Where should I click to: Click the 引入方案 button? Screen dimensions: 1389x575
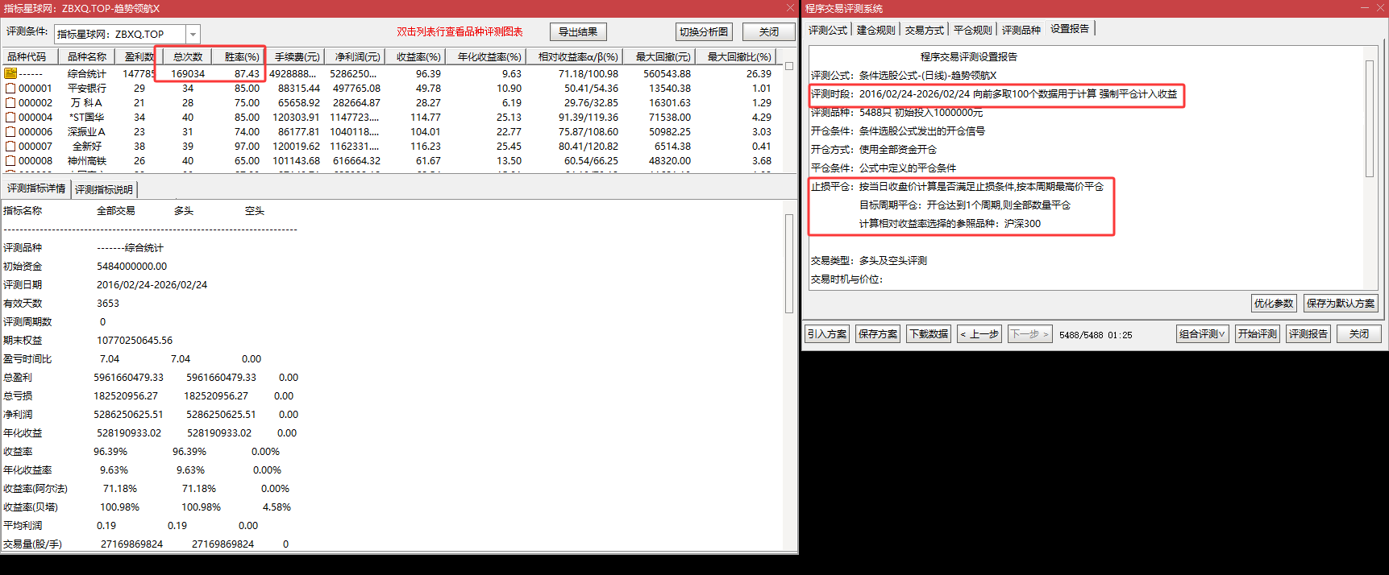click(x=827, y=334)
